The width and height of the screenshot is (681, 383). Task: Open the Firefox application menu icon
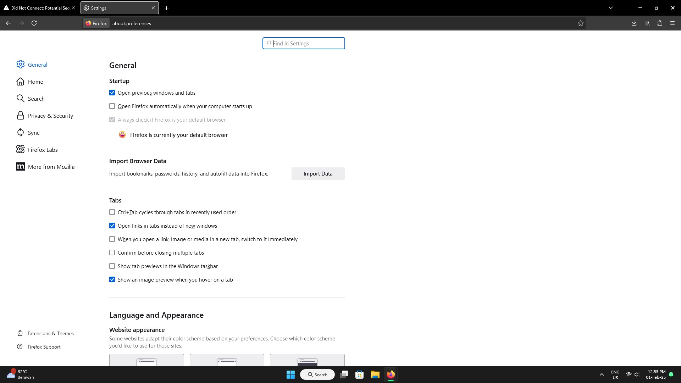click(x=672, y=23)
